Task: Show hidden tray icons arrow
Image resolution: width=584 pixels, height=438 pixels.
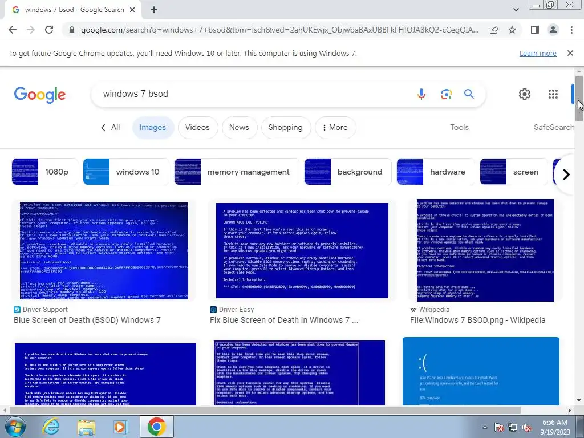Action: coord(485,427)
